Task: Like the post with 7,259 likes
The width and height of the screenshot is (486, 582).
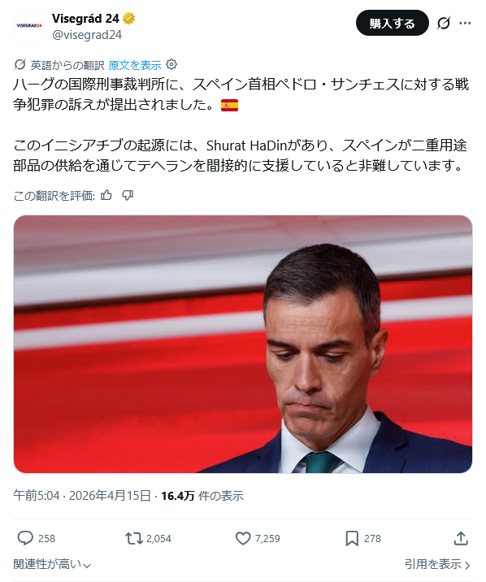Action: 243,538
